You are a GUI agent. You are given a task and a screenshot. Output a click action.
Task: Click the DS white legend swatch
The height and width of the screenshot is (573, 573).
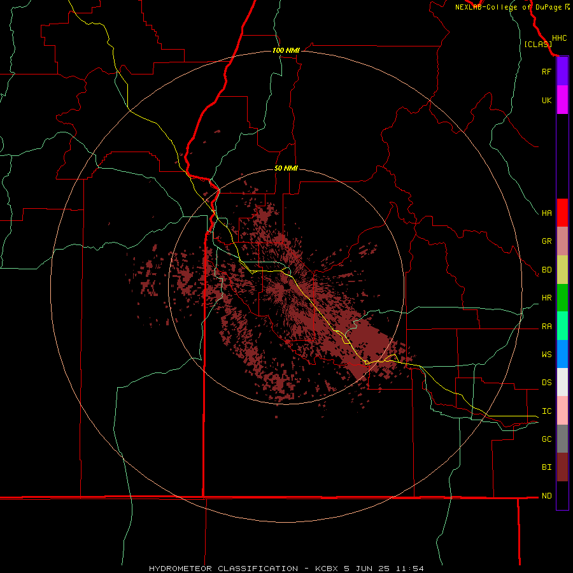[x=562, y=382]
